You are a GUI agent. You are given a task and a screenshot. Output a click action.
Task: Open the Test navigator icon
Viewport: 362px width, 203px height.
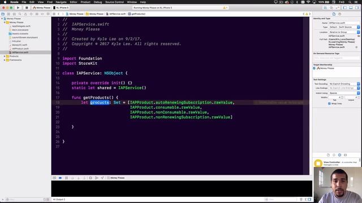[x=31, y=14]
